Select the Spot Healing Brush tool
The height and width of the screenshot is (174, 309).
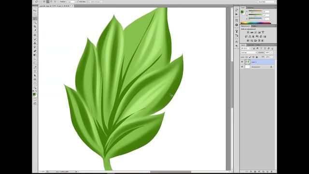[x=35, y=35]
